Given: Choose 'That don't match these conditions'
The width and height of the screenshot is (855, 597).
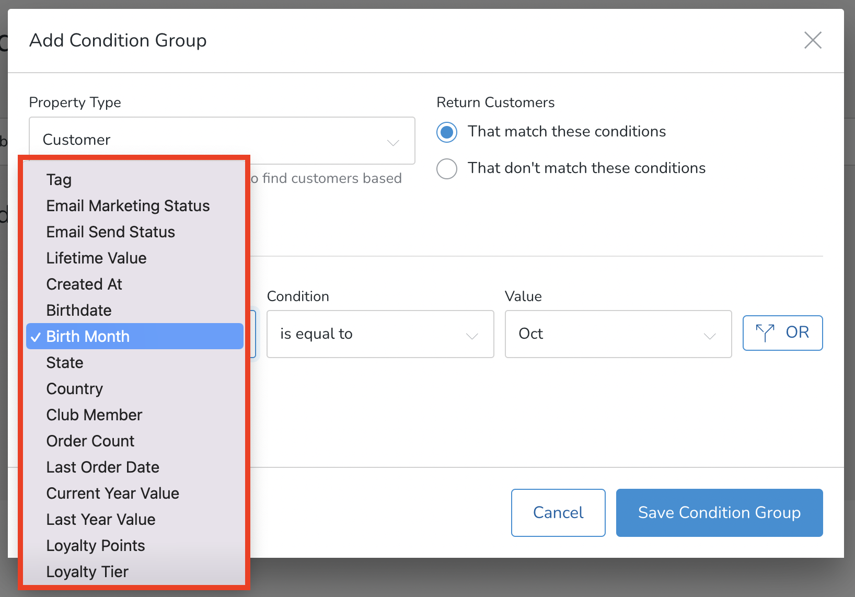Looking at the screenshot, I should 447,168.
